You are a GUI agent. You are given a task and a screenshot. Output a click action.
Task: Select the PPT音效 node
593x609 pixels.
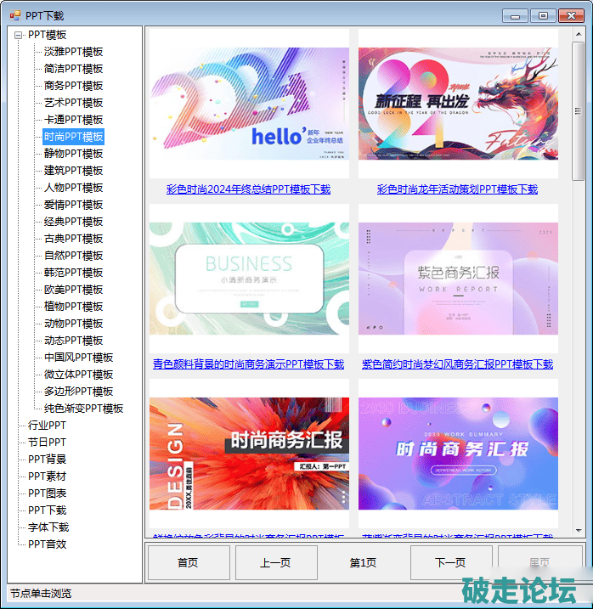point(47,544)
